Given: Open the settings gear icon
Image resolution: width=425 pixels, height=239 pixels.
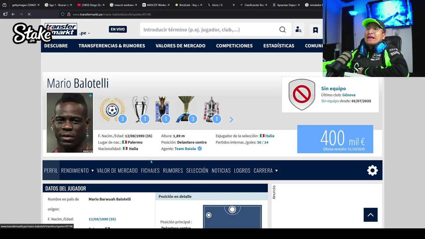Looking at the screenshot, I should [x=373, y=170].
